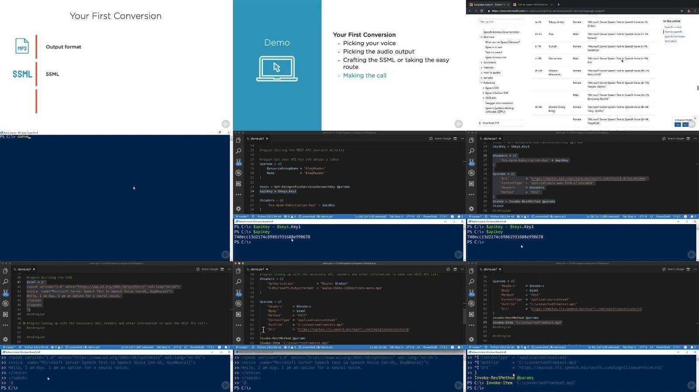The height and width of the screenshot is (392, 699).
Task: Click editor scrollbar in the Ln 40 VS Code frame
Action: point(464,316)
